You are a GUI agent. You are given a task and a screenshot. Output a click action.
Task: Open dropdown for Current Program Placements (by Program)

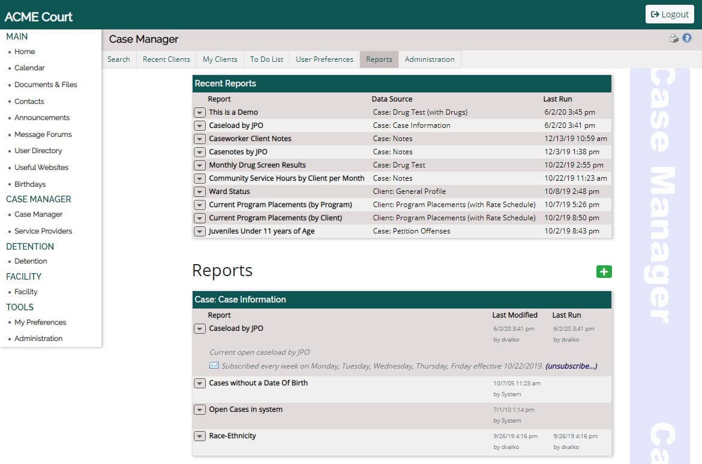pos(200,205)
